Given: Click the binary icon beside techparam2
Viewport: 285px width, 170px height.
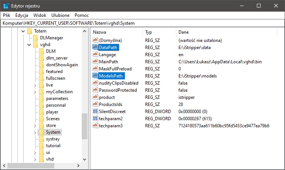Looking at the screenshot, I should 95,119.
